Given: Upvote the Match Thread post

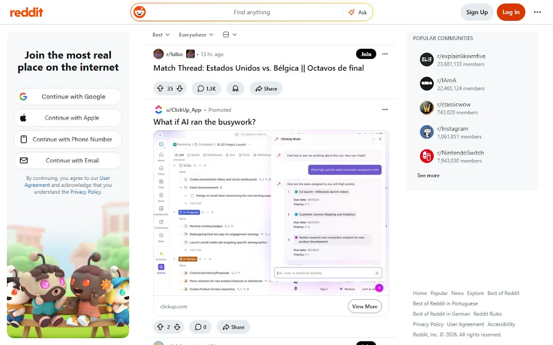Looking at the screenshot, I should coord(160,88).
